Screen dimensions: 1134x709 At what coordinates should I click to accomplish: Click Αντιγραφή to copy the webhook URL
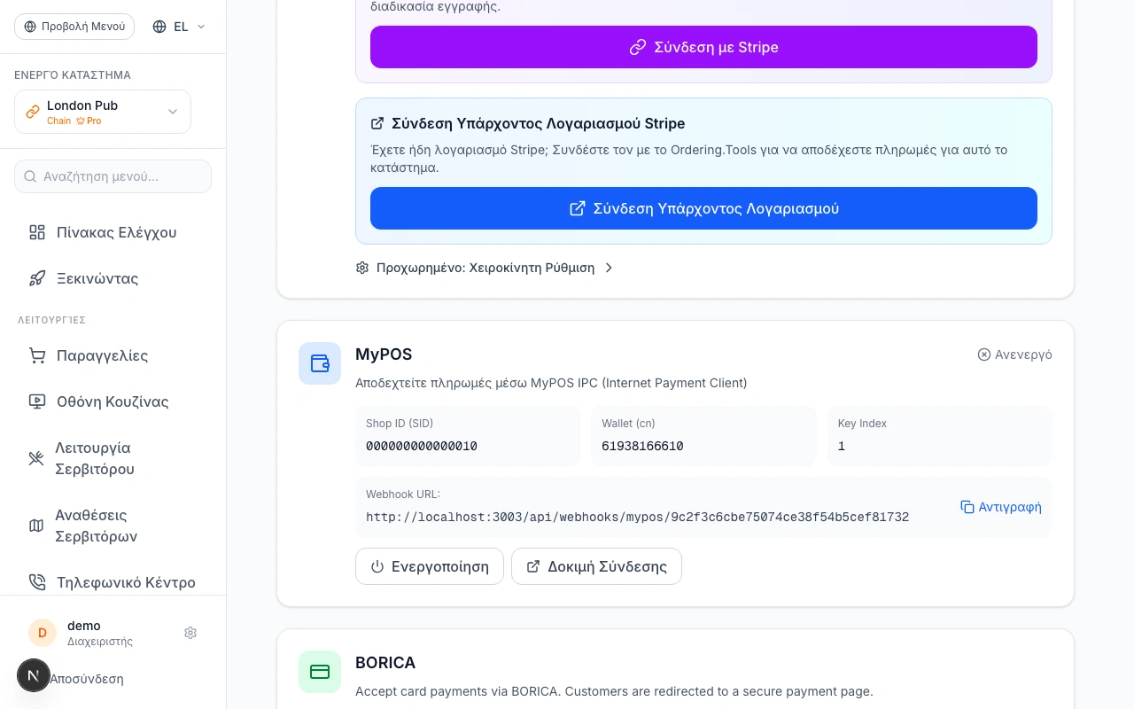coord(1001,507)
